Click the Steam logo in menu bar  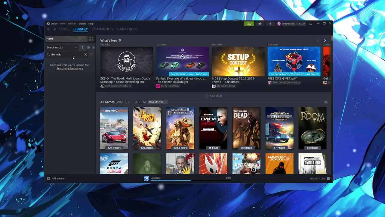(48, 24)
